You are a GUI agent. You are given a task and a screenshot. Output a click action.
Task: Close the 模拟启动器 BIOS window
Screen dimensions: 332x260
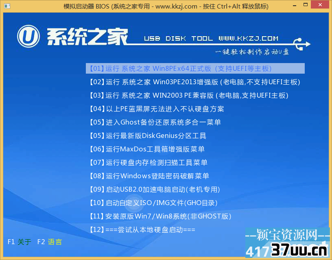320,5
